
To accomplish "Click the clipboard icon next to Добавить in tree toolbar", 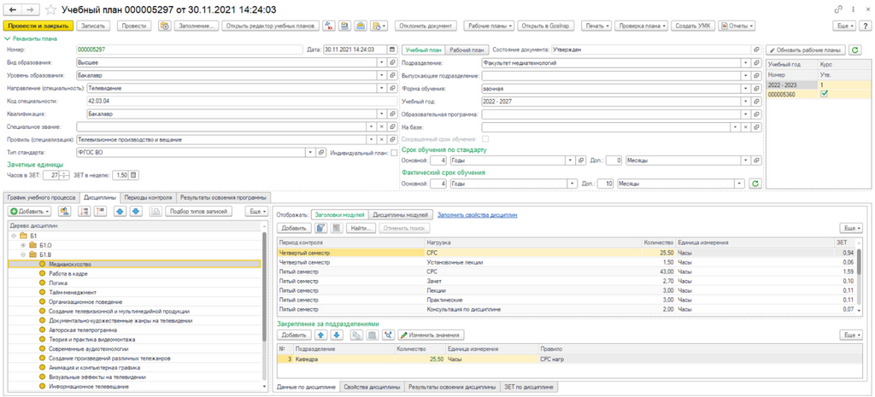I will point(65,212).
